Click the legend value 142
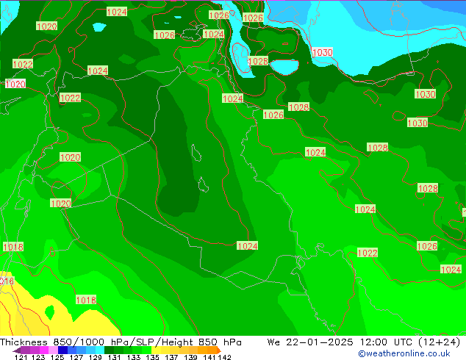Viewport: 466px width, 360px height. pos(225,357)
